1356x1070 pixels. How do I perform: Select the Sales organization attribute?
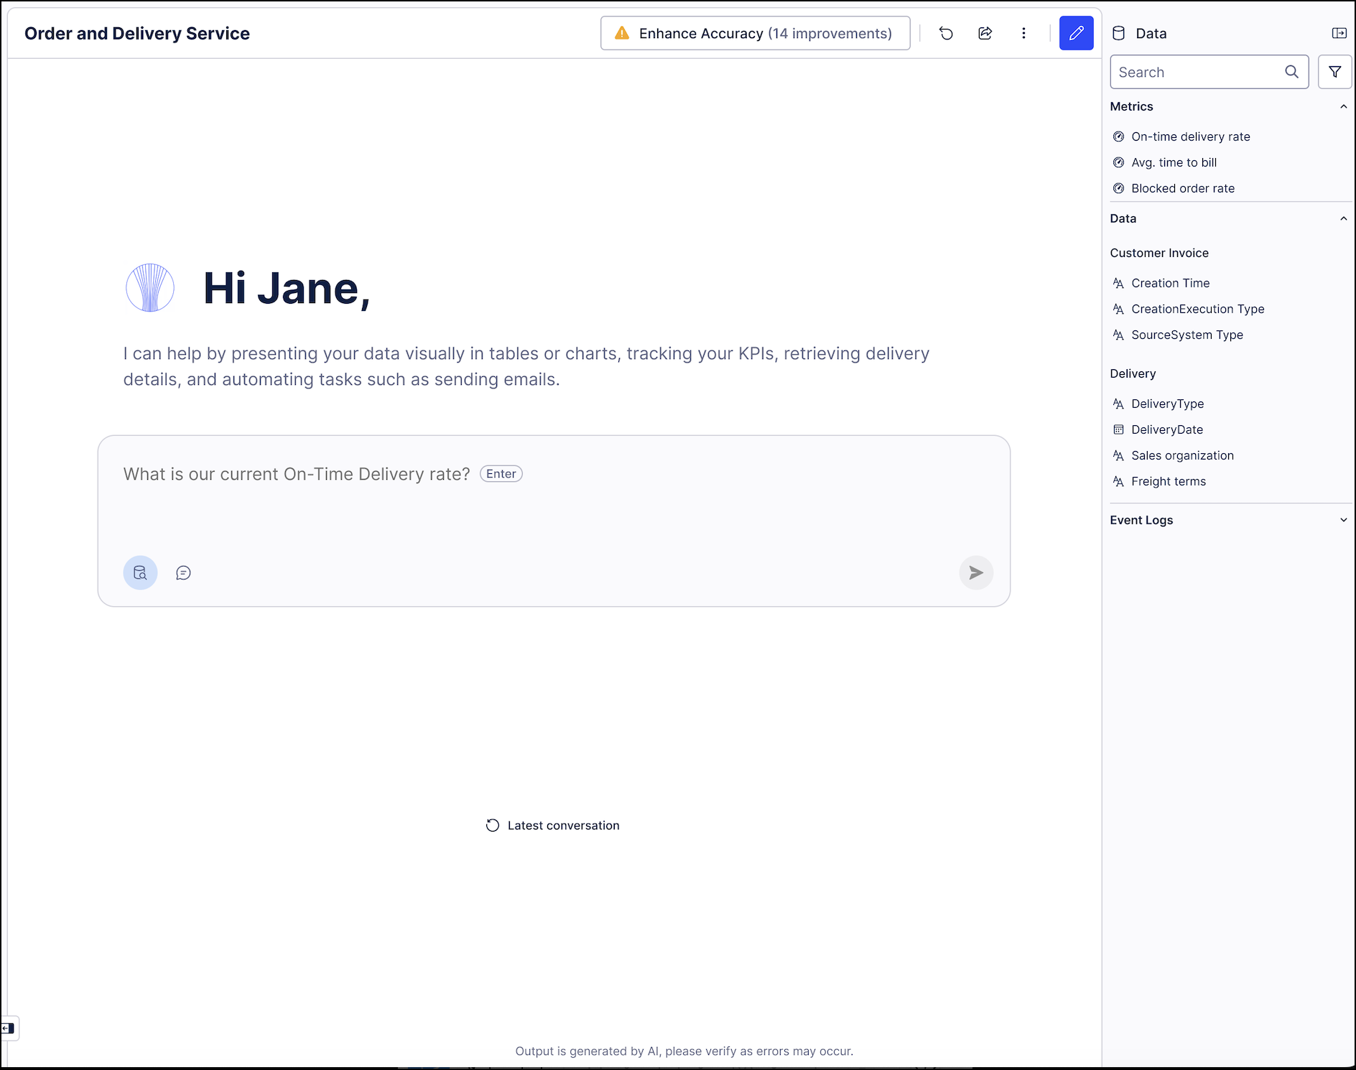(1182, 455)
